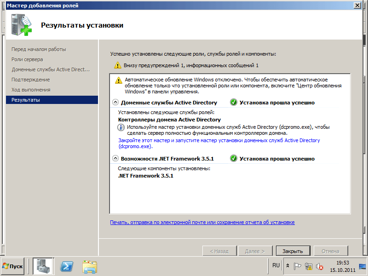Open Server Manager from the taskbar

[43, 266]
